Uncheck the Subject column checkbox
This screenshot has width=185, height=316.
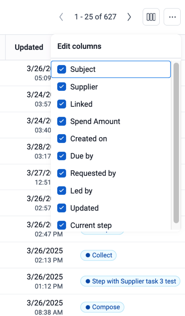(x=62, y=69)
